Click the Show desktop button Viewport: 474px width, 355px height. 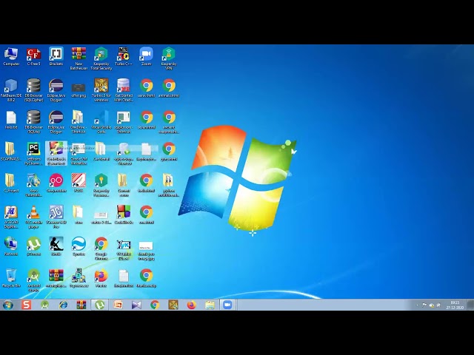tap(470, 305)
